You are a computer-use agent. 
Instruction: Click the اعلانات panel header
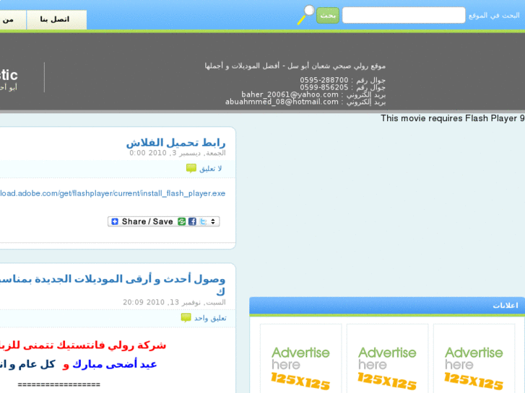[x=387, y=305]
